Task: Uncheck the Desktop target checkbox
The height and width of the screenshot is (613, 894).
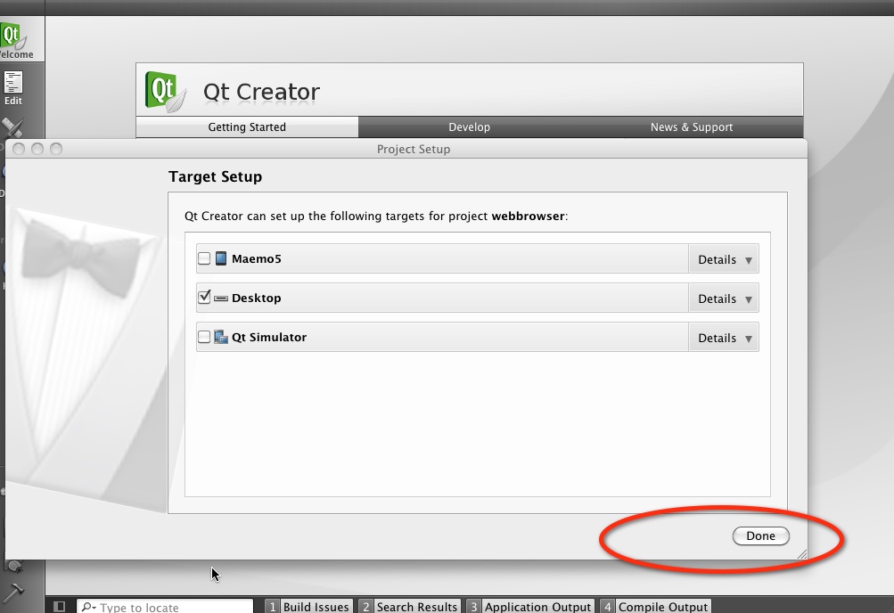Action: (204, 298)
